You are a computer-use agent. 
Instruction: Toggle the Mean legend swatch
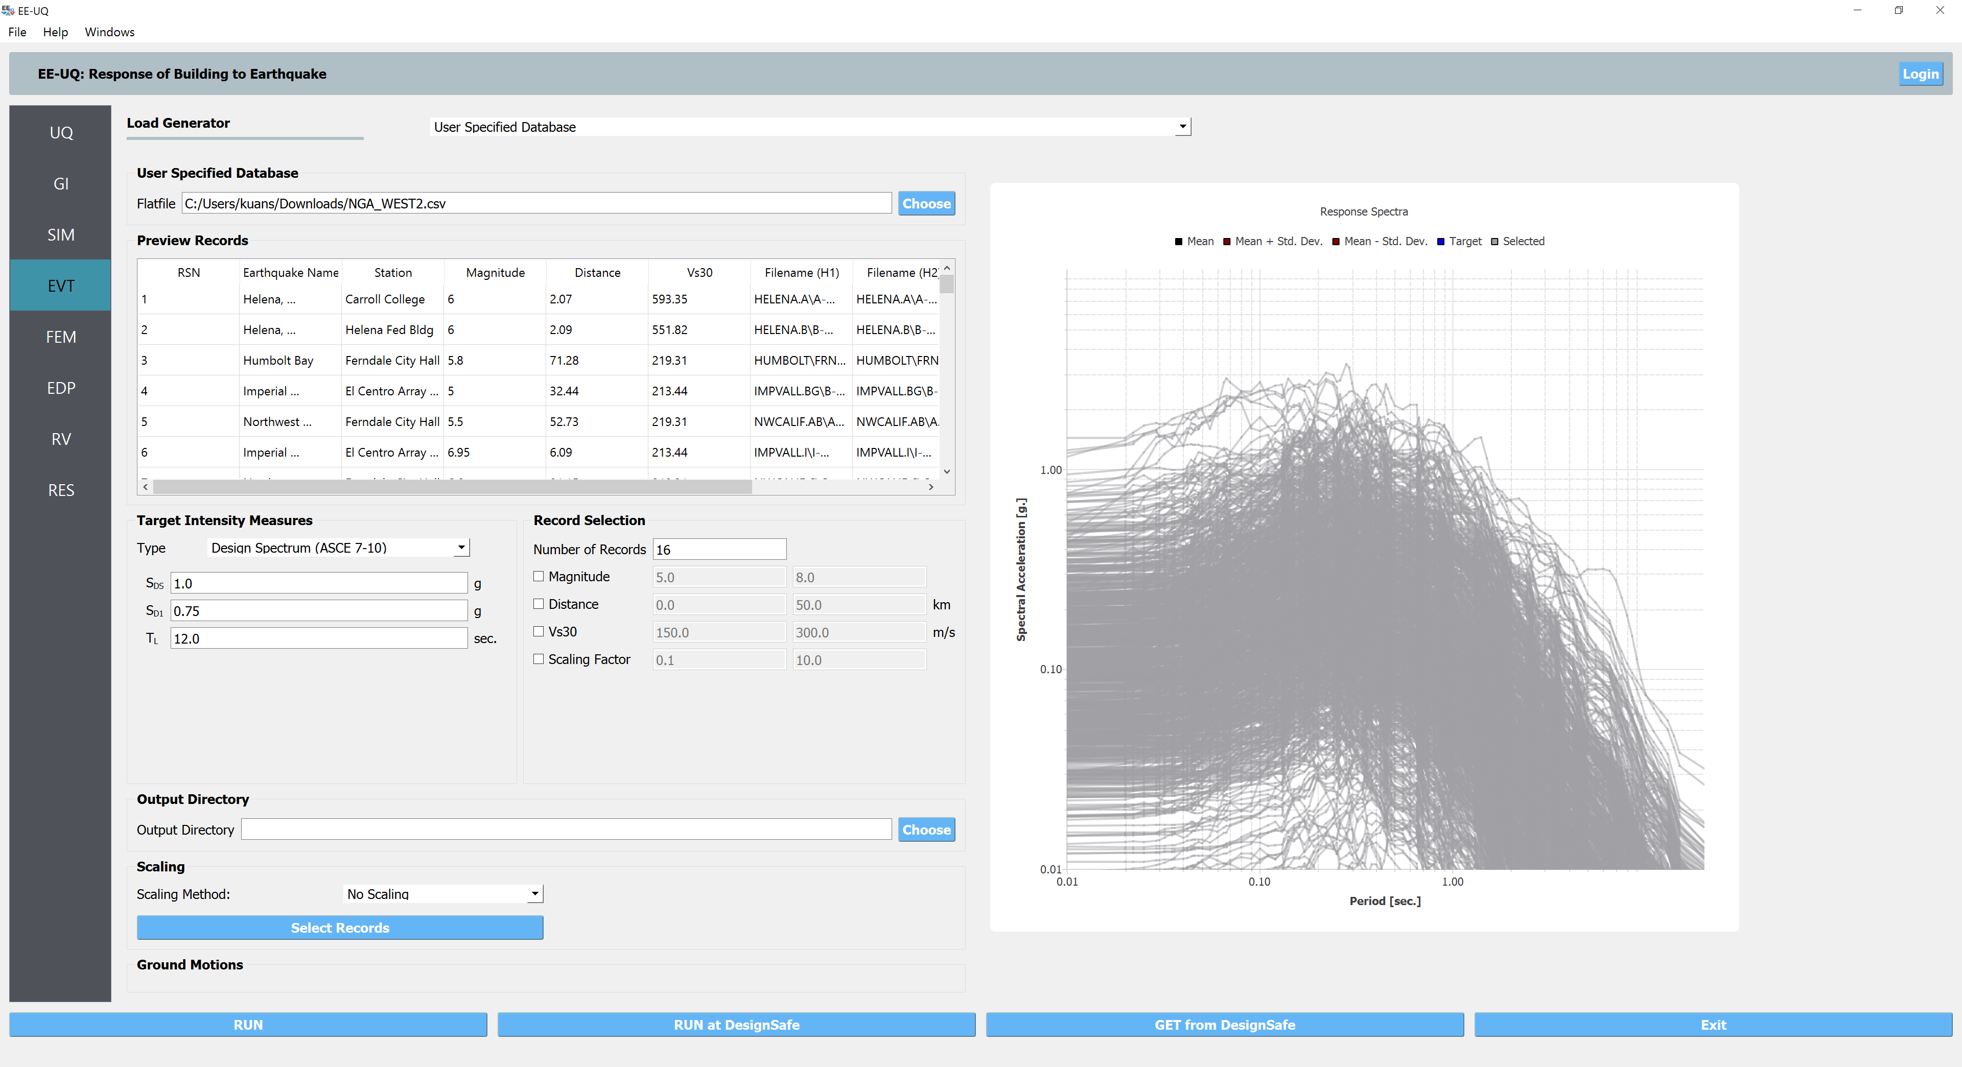pyautogui.click(x=1178, y=242)
